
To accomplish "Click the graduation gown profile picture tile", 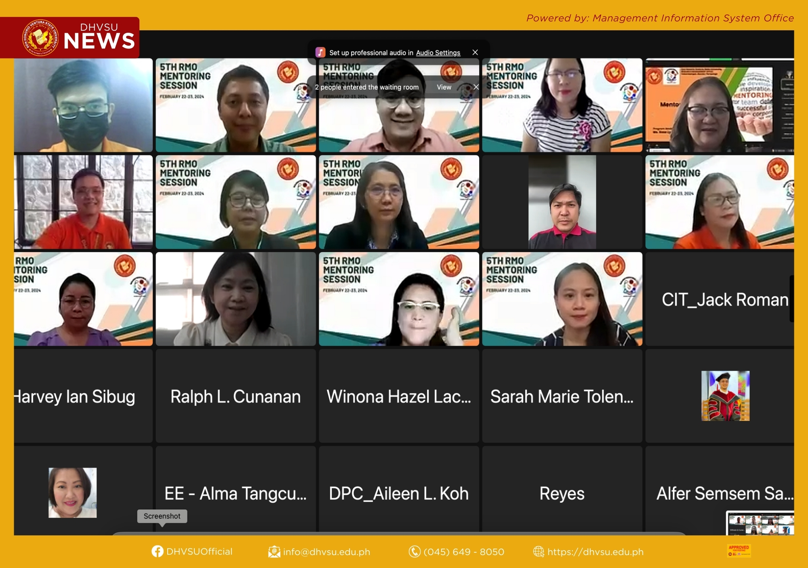I will tap(725, 396).
